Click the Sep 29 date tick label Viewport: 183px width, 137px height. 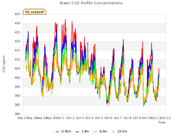[42, 118]
